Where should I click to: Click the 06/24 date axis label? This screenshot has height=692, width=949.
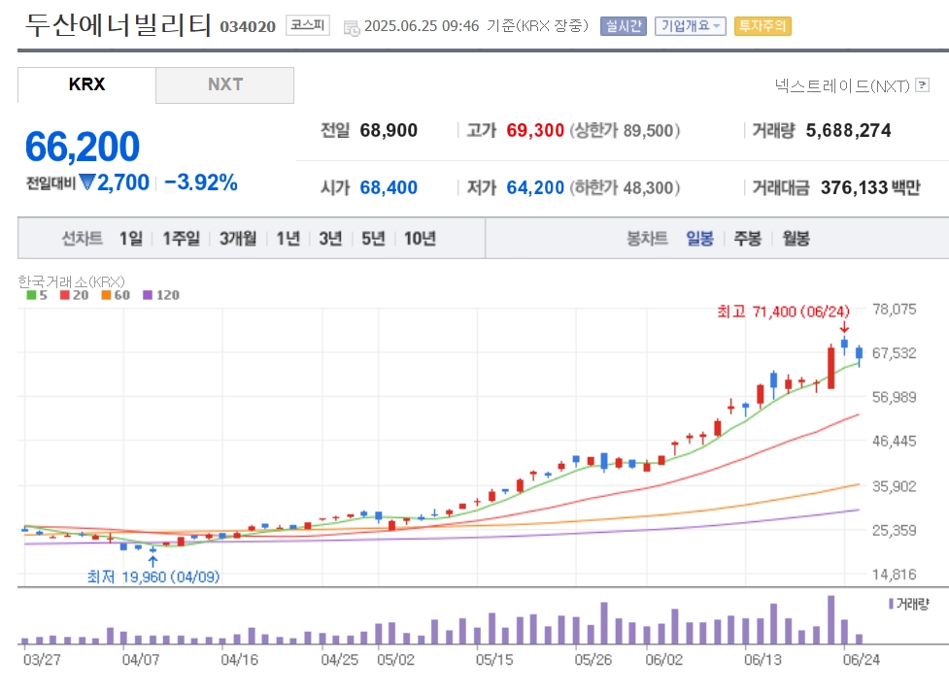(862, 660)
